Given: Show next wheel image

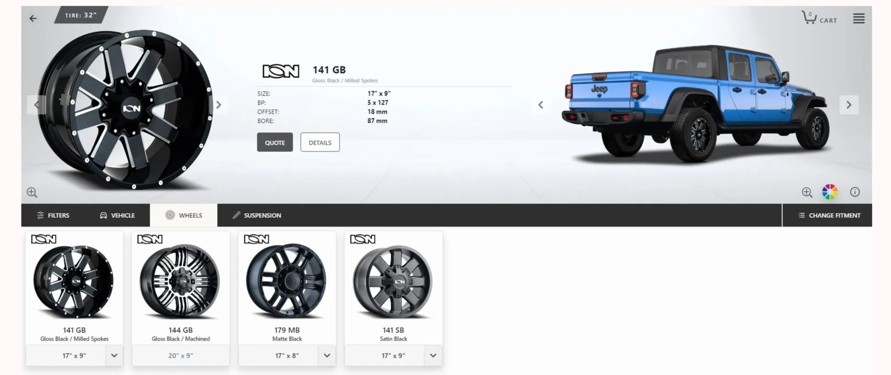Looking at the screenshot, I should 219,105.
